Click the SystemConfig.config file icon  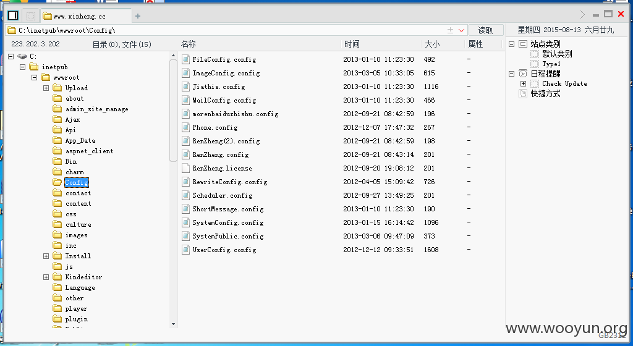pyautogui.click(x=185, y=222)
